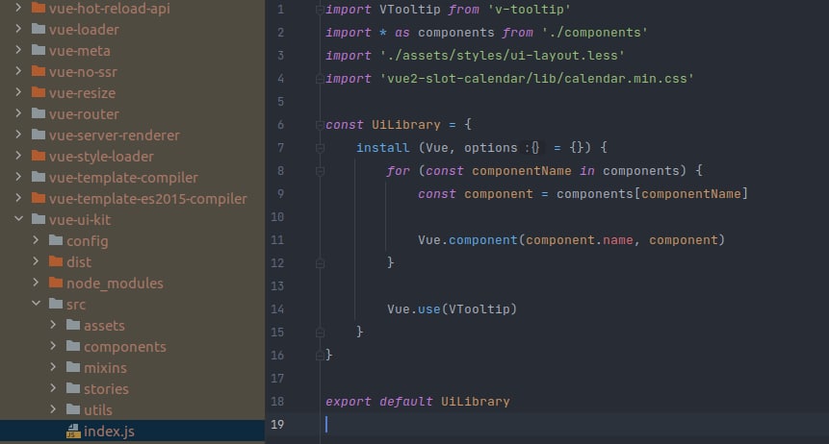Click the vue-resize orange folder icon
829x444 pixels.
click(x=39, y=92)
